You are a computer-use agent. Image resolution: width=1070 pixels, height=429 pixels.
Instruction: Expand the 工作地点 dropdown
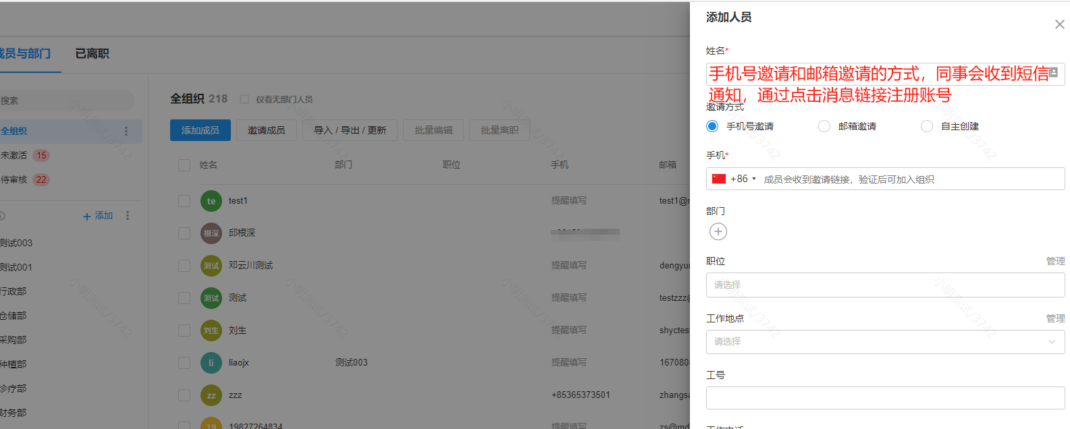point(885,342)
